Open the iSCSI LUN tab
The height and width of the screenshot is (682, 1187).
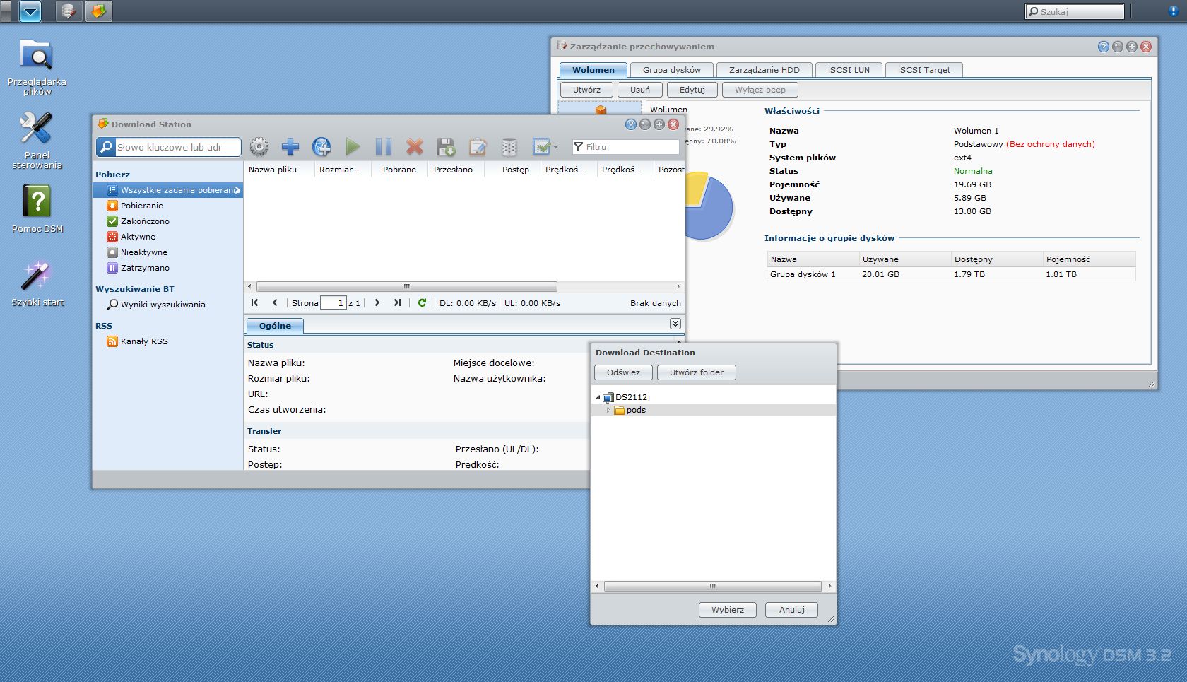849,70
